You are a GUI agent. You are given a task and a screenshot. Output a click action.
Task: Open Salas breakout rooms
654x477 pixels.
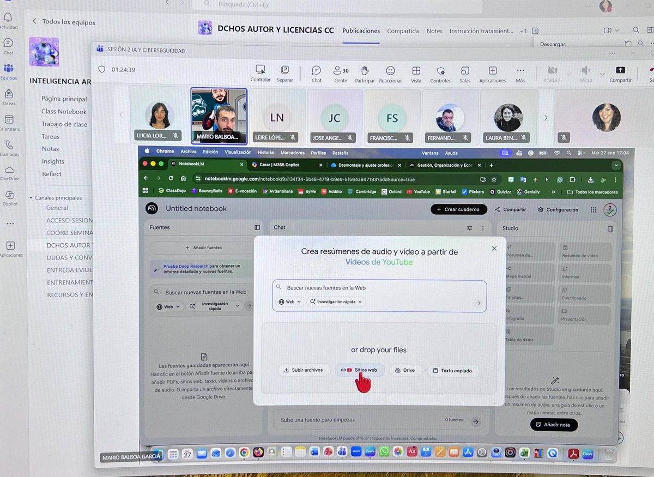point(465,74)
